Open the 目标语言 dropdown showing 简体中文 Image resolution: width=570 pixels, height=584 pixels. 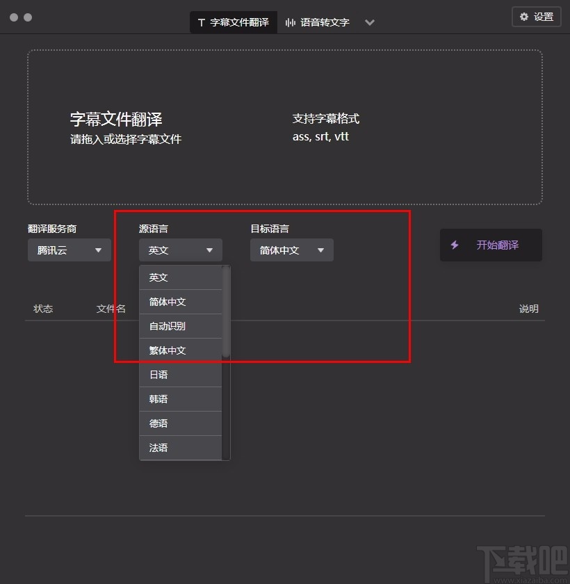[291, 250]
